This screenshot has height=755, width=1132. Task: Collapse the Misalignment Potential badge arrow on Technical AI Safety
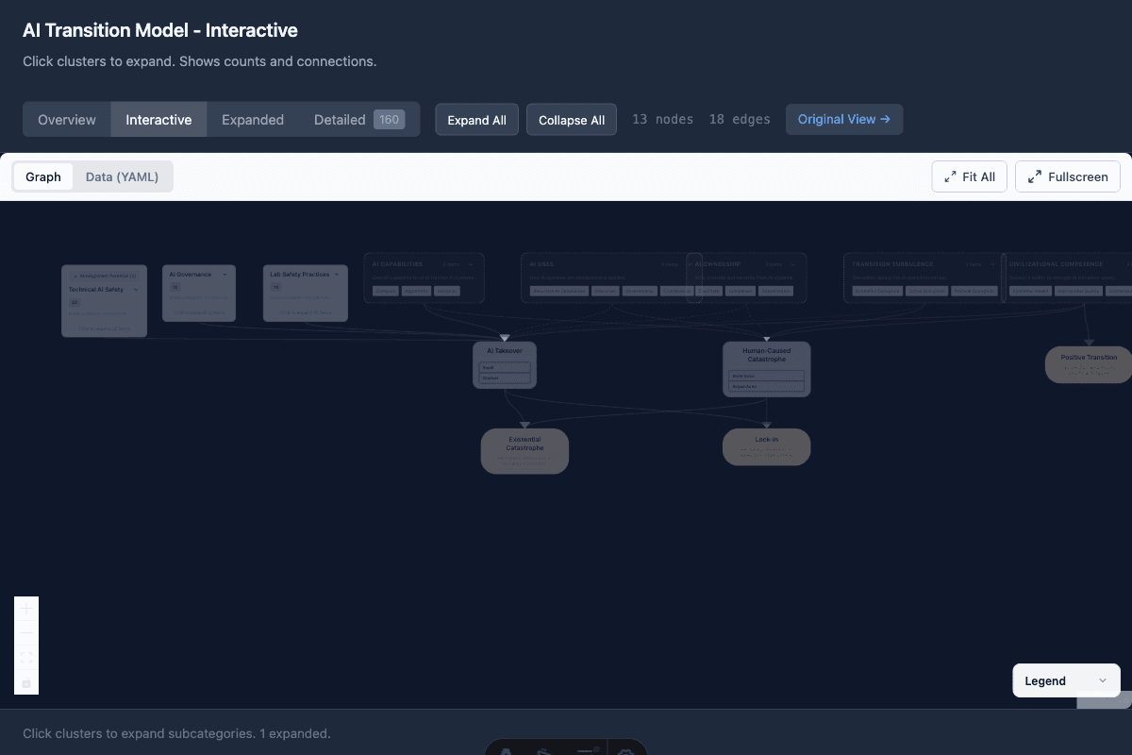[x=75, y=276]
